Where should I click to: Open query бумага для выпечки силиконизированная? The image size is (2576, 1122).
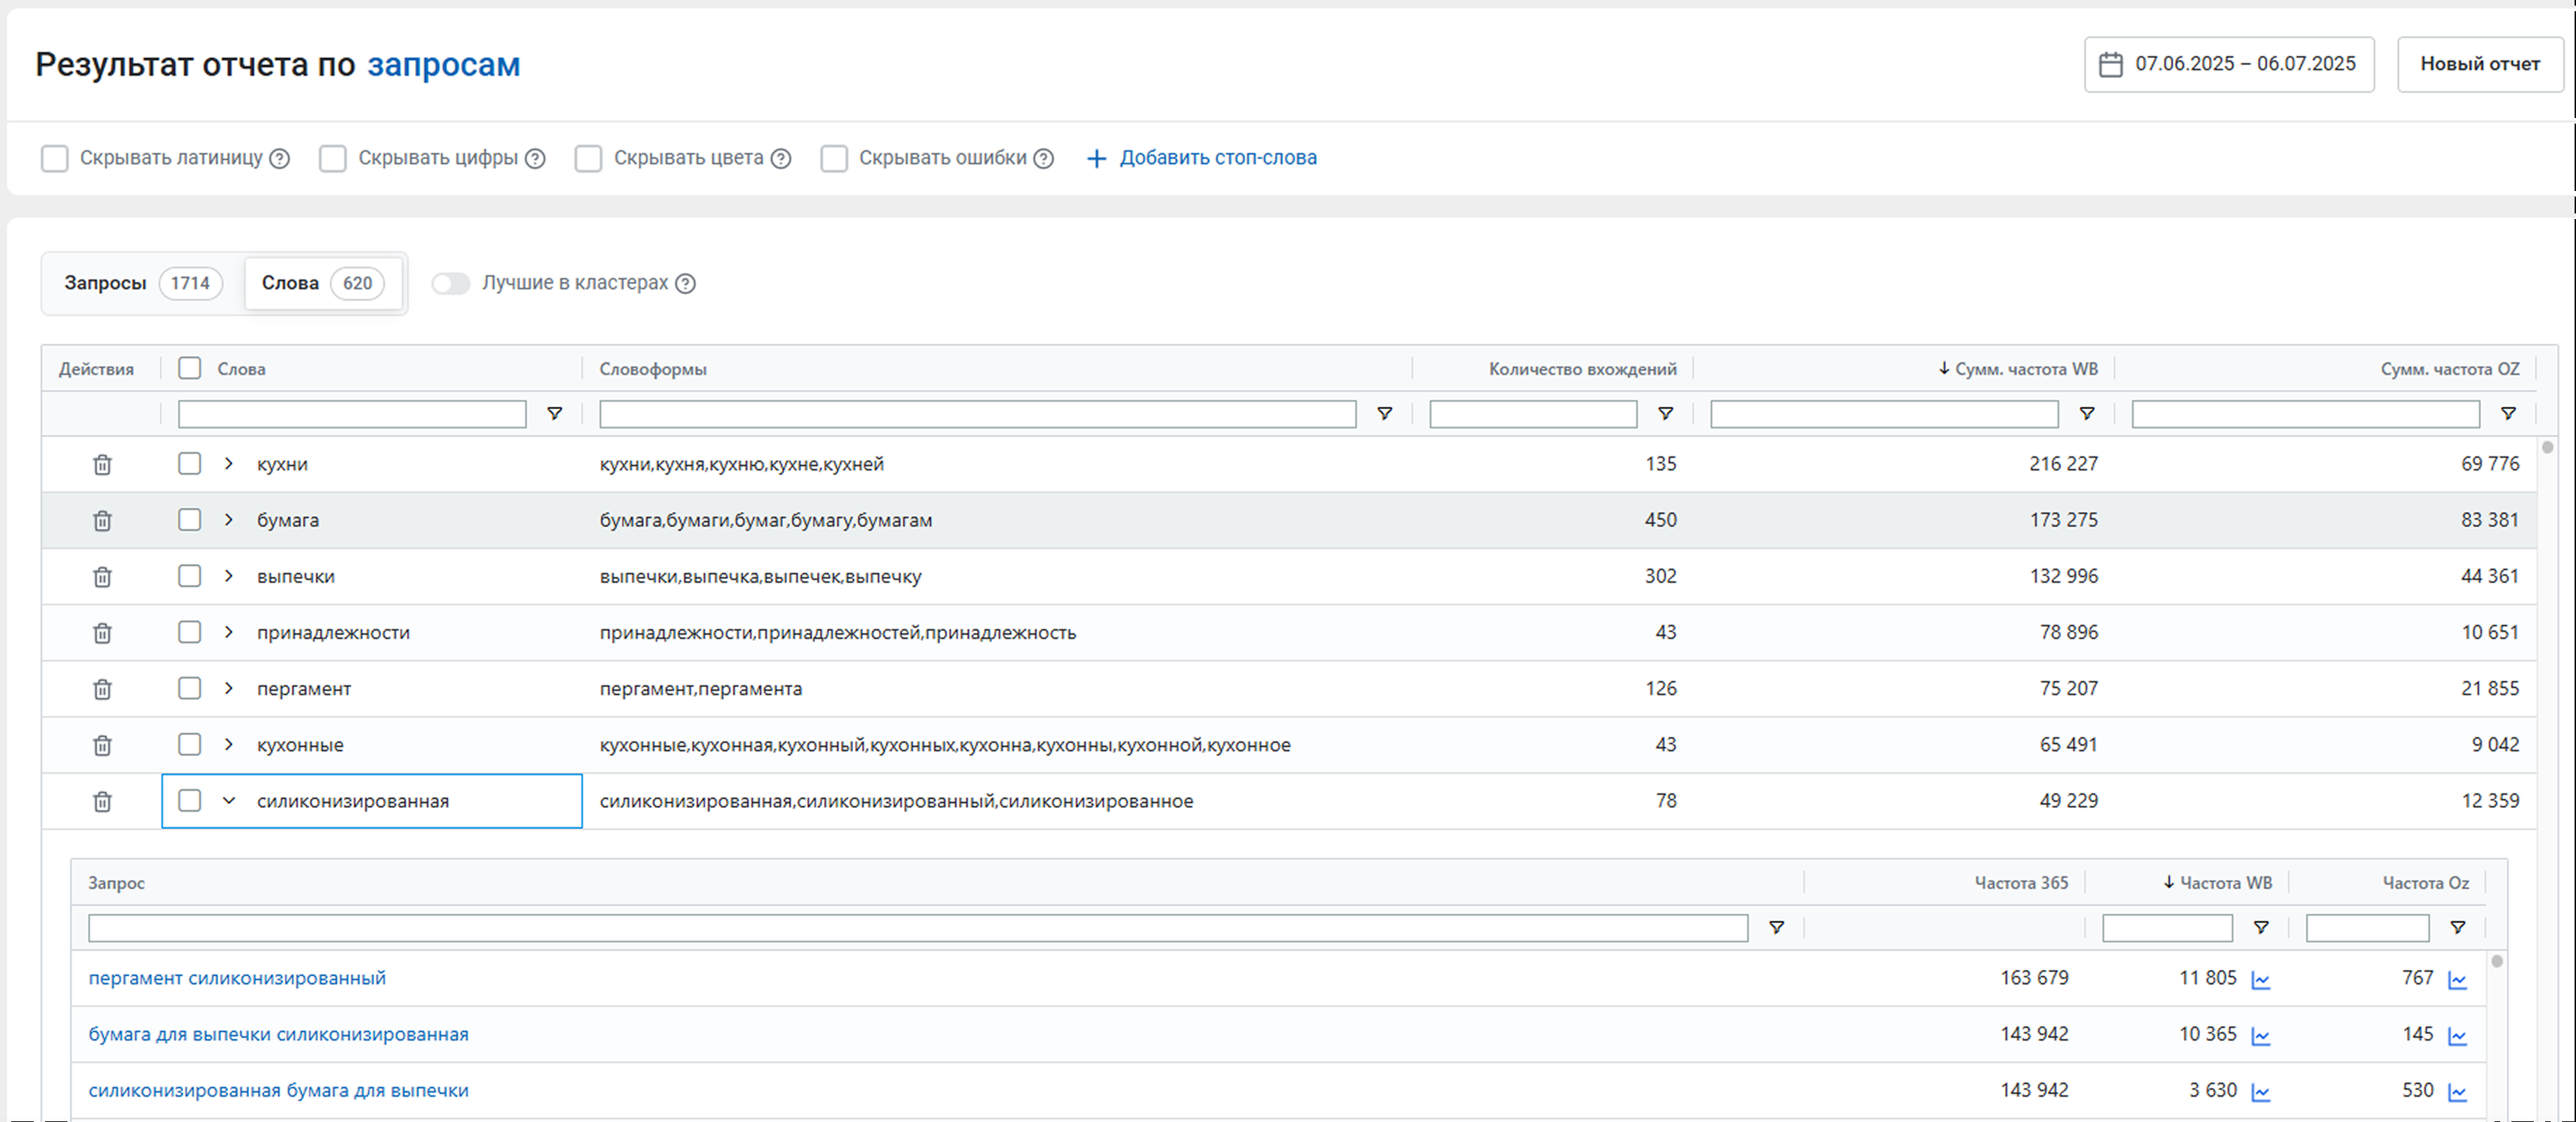(x=278, y=1034)
